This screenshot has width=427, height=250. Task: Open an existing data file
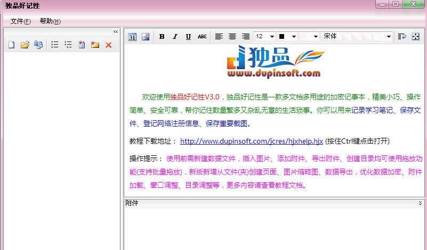[25, 45]
